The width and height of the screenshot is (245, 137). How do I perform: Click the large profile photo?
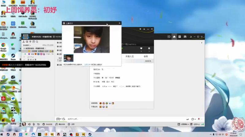tap(92, 40)
